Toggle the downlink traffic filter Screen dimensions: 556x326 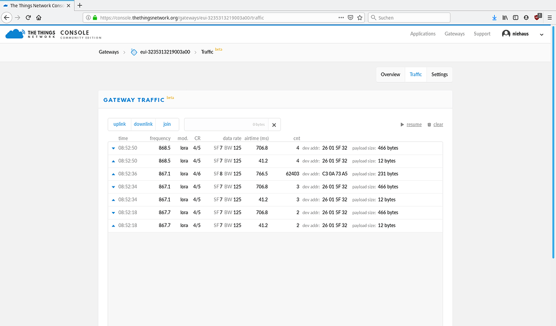tap(143, 124)
